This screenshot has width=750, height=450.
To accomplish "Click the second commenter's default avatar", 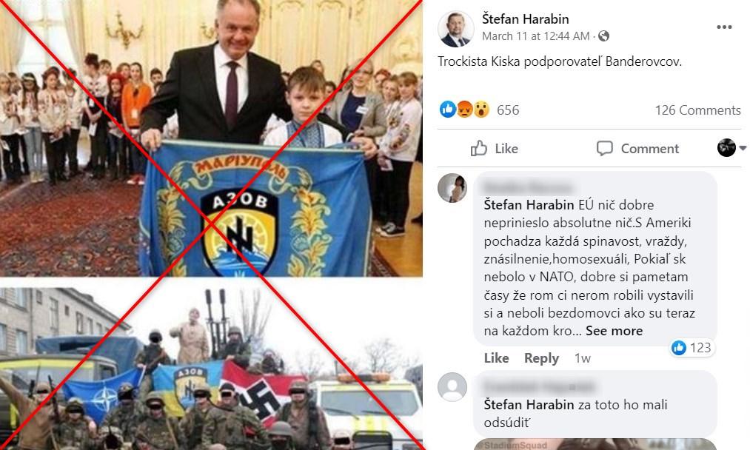I will coord(452,387).
